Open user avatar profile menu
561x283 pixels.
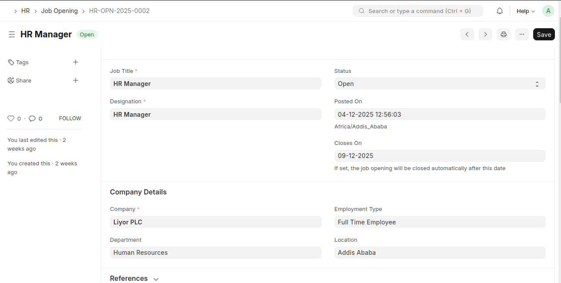(548, 11)
